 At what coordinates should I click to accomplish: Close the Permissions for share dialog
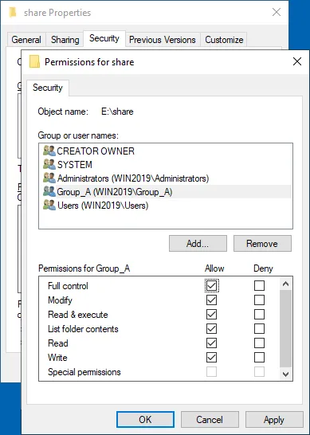297,61
